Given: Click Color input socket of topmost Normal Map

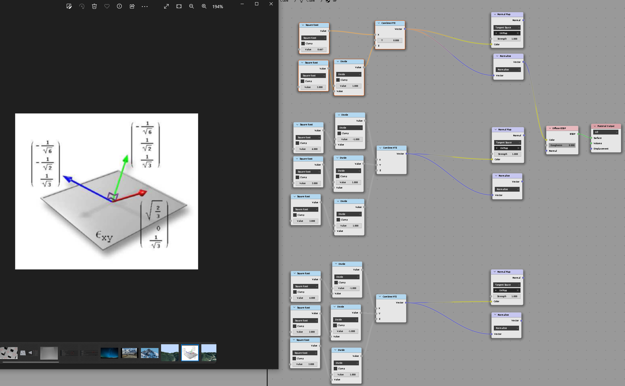Looking at the screenshot, I should pyautogui.click(x=491, y=45).
